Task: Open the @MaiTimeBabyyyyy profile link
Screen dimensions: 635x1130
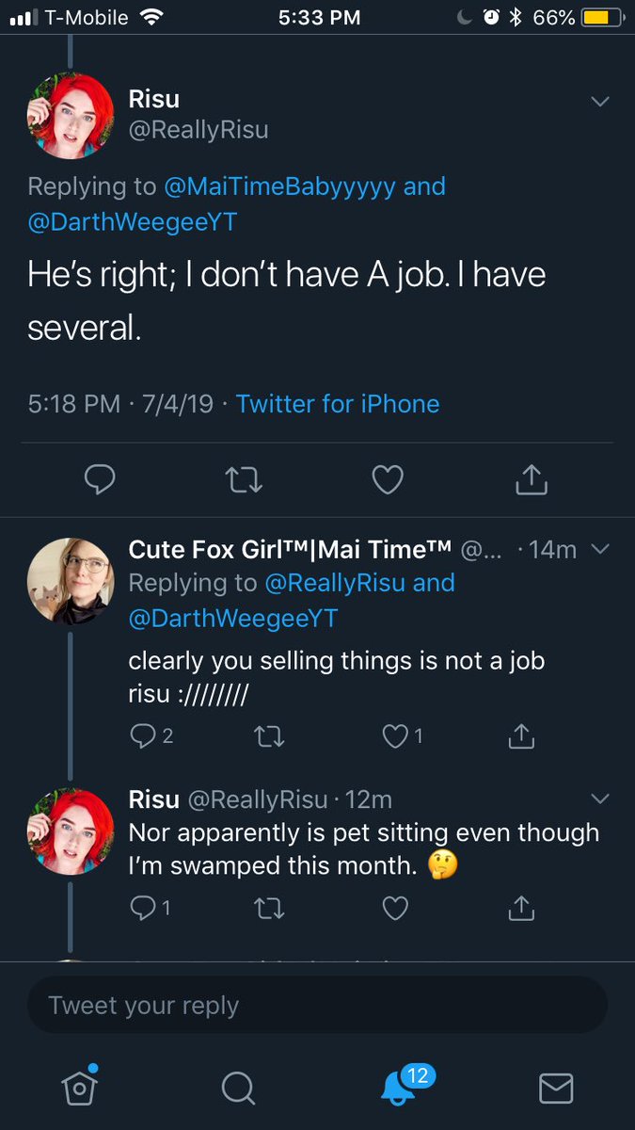Action: (x=279, y=186)
